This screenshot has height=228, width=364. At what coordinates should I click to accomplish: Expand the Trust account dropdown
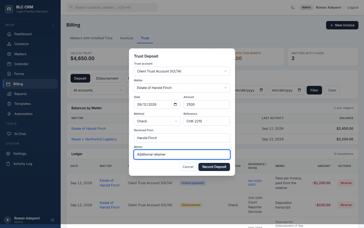click(182, 71)
